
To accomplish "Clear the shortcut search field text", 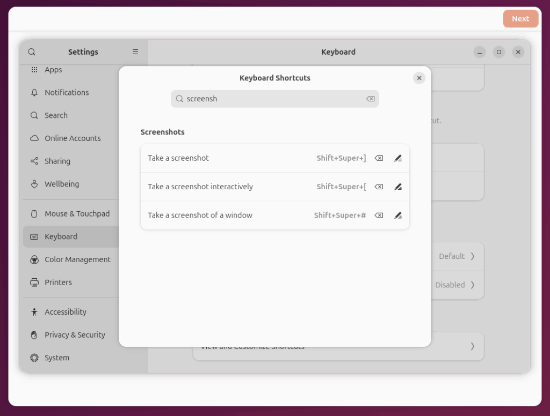I will 370,99.
